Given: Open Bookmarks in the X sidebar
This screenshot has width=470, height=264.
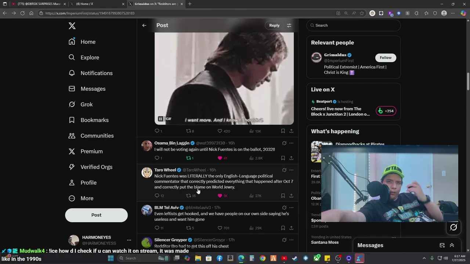Looking at the screenshot, I should [x=88, y=120].
